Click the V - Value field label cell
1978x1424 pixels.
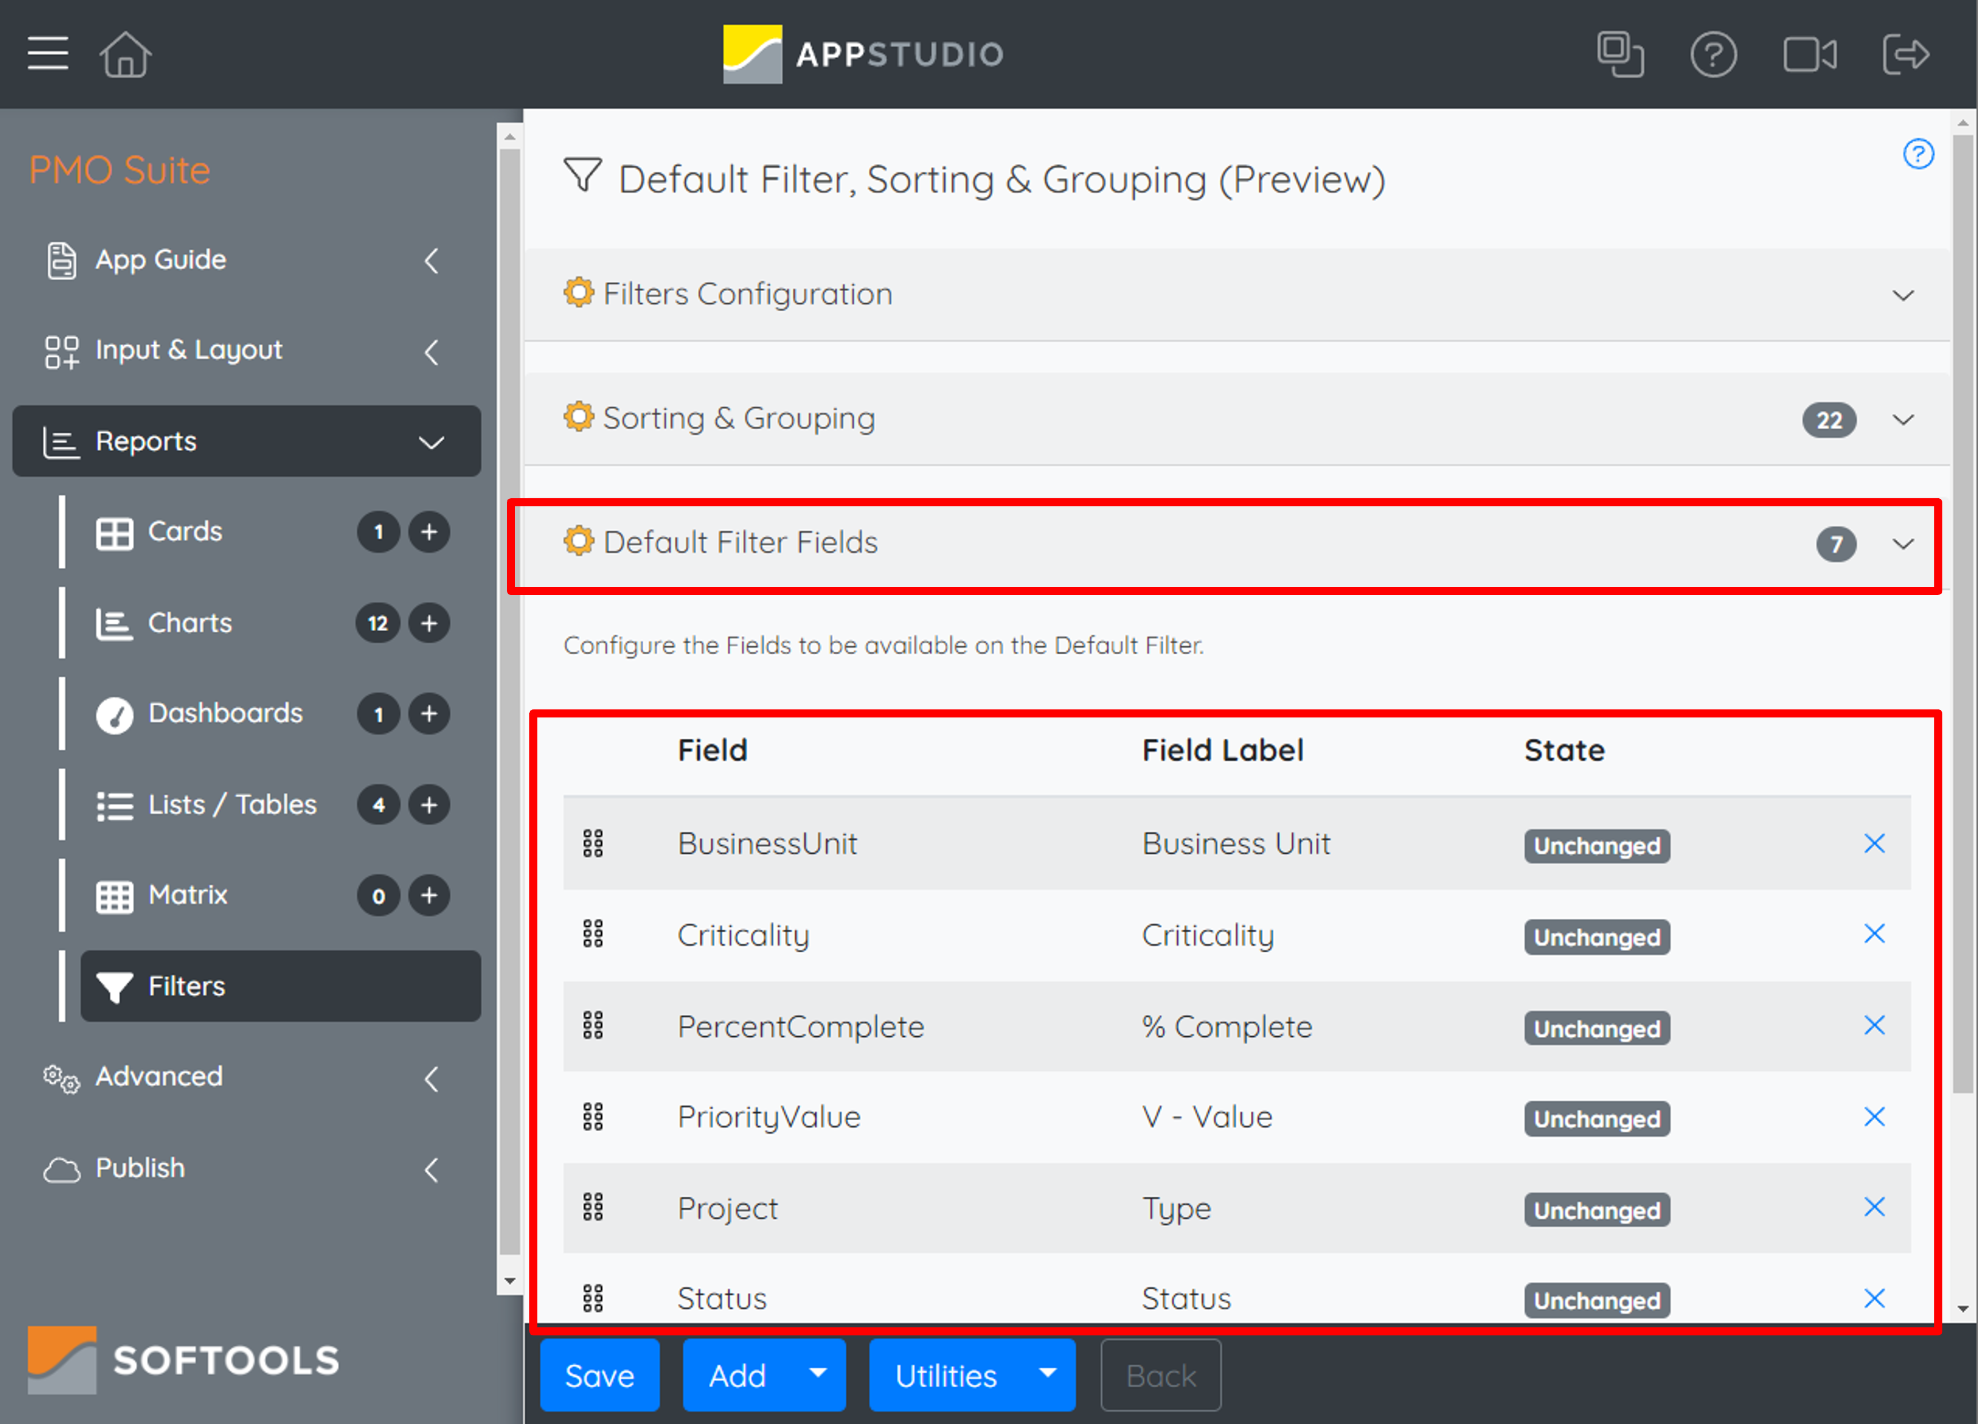(1207, 1117)
